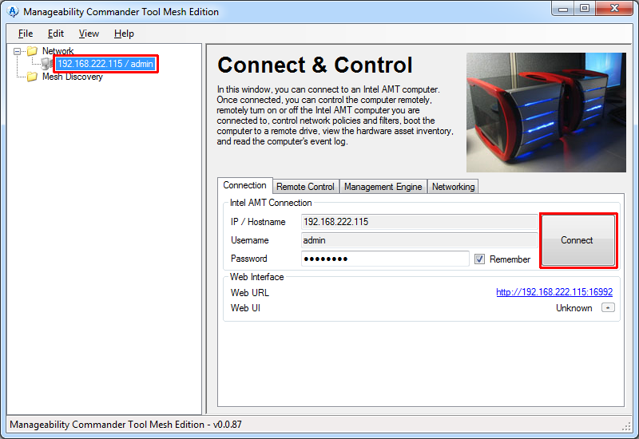639x439 pixels.
Task: Close the Manageability Commander window
Action: [x=614, y=9]
